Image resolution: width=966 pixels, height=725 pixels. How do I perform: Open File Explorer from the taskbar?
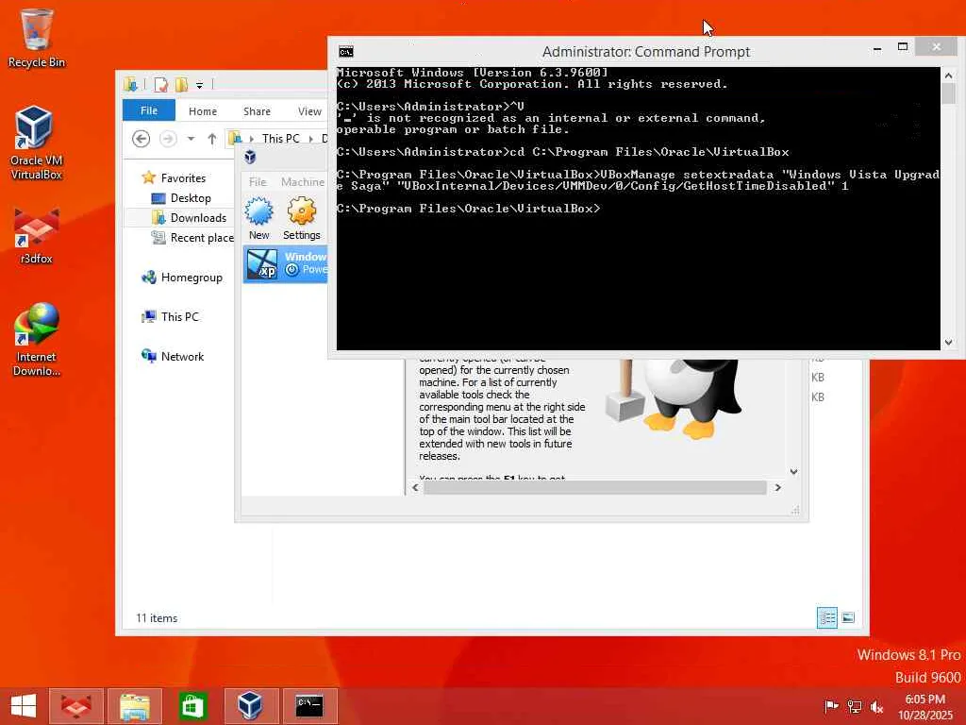coord(134,706)
